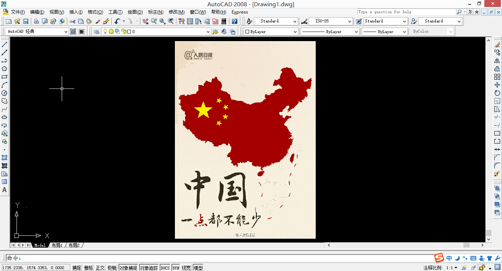
Task: Click the horizontal scrollbar right arrow
Action: [483, 245]
